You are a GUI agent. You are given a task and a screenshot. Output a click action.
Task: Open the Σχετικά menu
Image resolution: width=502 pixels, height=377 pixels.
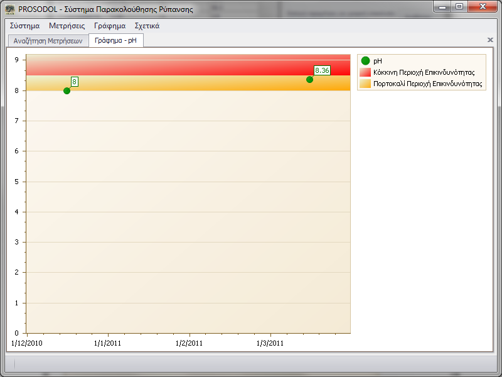147,26
